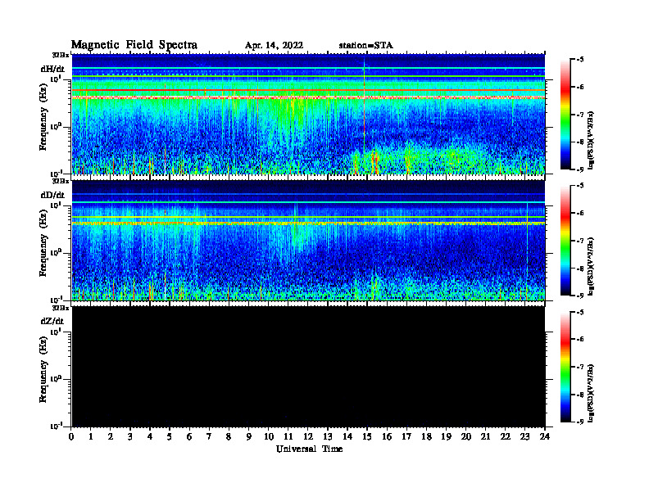Viewport: 649px width, 501px height.
Task: Click the -9 value on dZ/dt color bar
Action: click(x=580, y=422)
